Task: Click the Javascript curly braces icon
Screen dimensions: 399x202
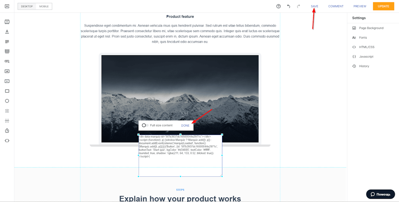Action: (354, 57)
